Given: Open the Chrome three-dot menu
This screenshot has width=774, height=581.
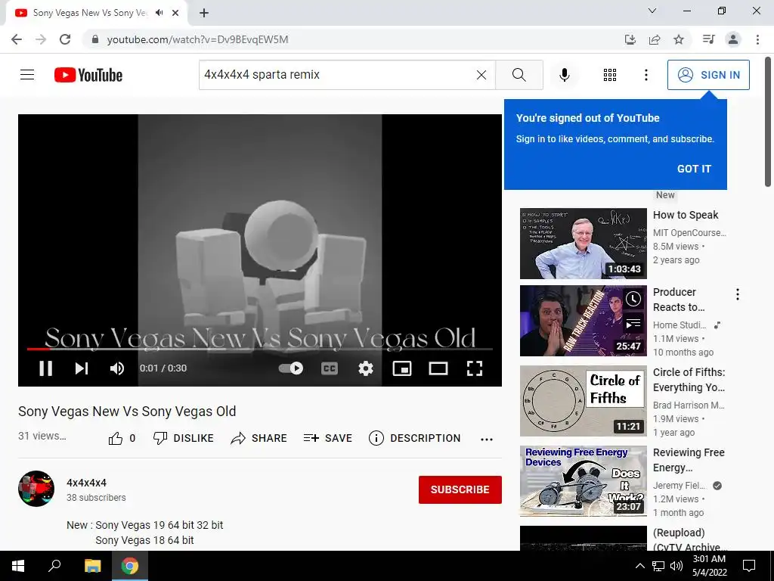Looking at the screenshot, I should coord(757,39).
